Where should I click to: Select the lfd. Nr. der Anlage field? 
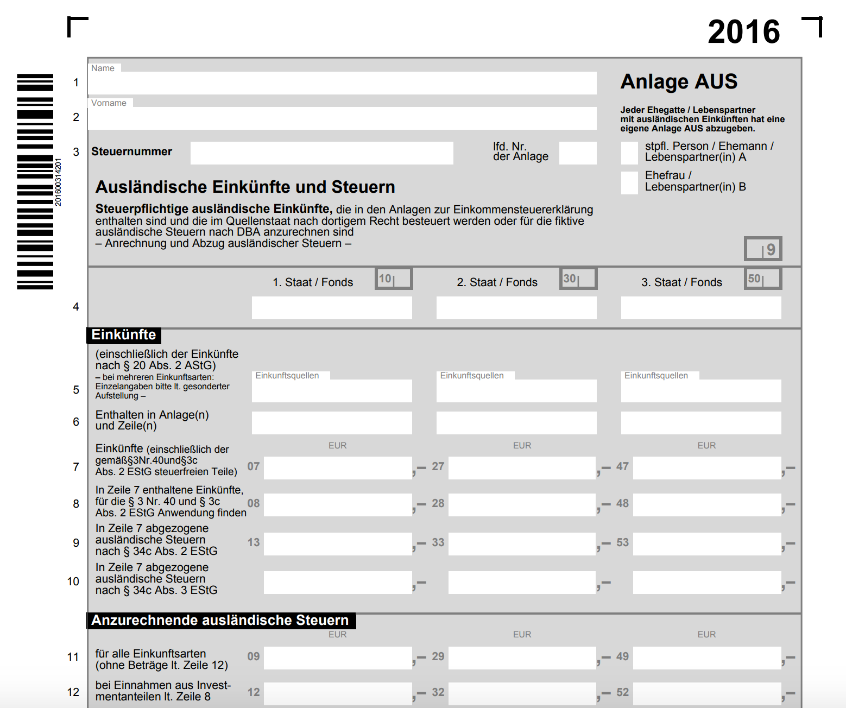click(578, 153)
